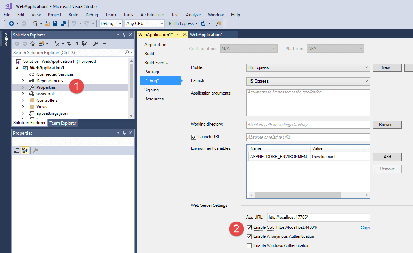Click Sync with Active Document icon
Image resolution: width=413 pixels, height=253 pixels.
point(69,44)
